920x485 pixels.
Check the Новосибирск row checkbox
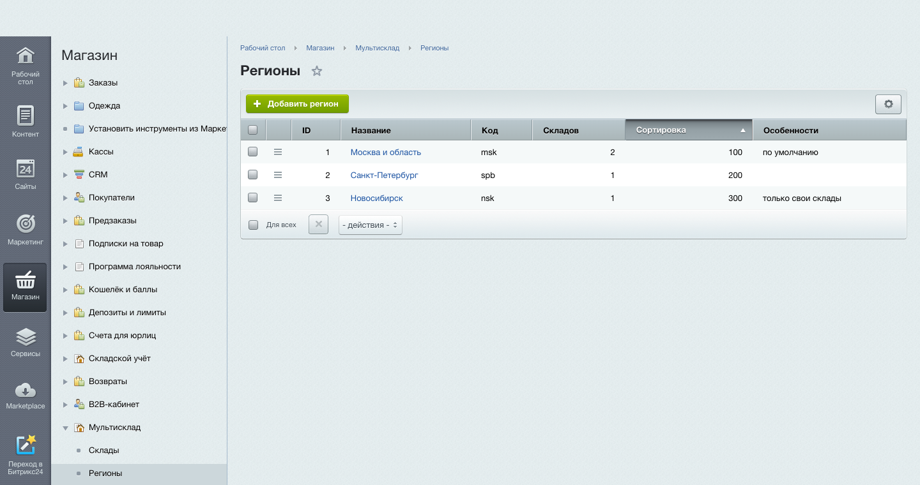[x=253, y=198]
